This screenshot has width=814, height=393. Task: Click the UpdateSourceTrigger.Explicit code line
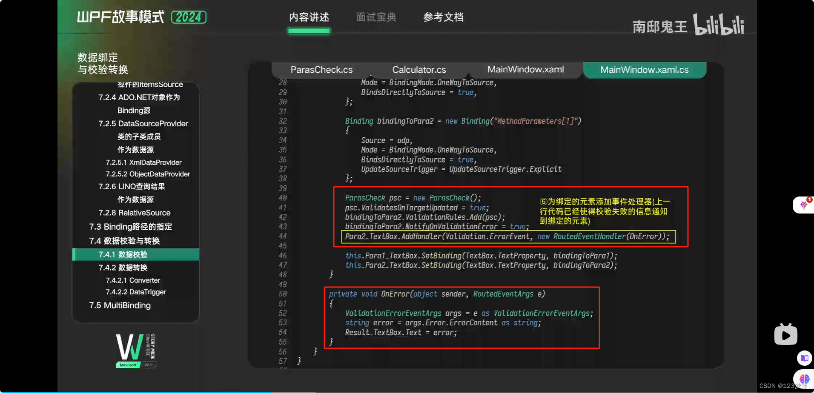[x=461, y=169]
